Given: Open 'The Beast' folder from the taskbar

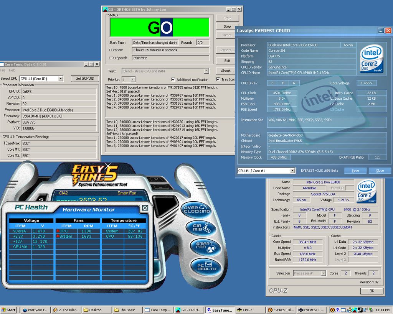Looking at the screenshot, I should point(127,310).
